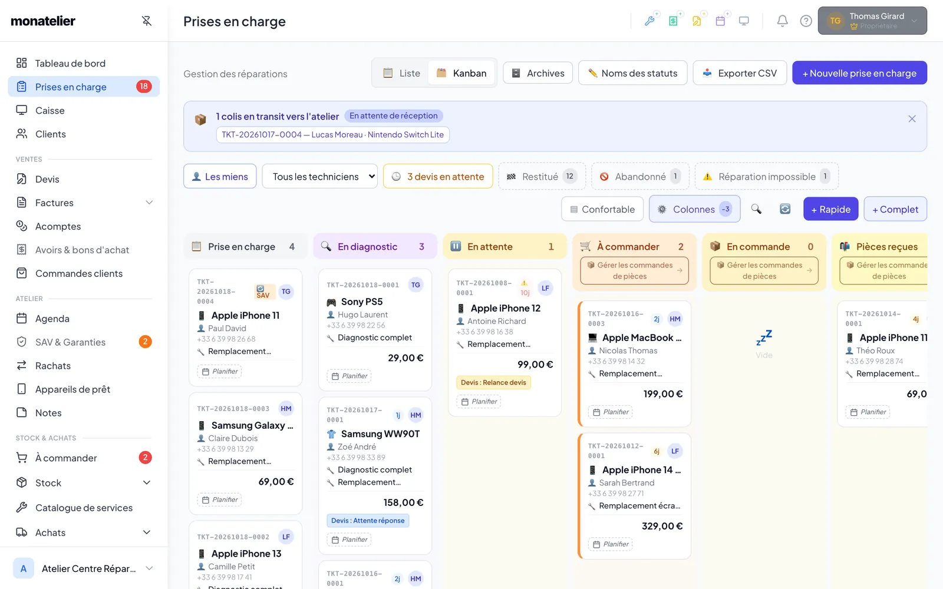Click the green invoice quick-add icon
Image resolution: width=943 pixels, height=589 pixels.
(673, 21)
